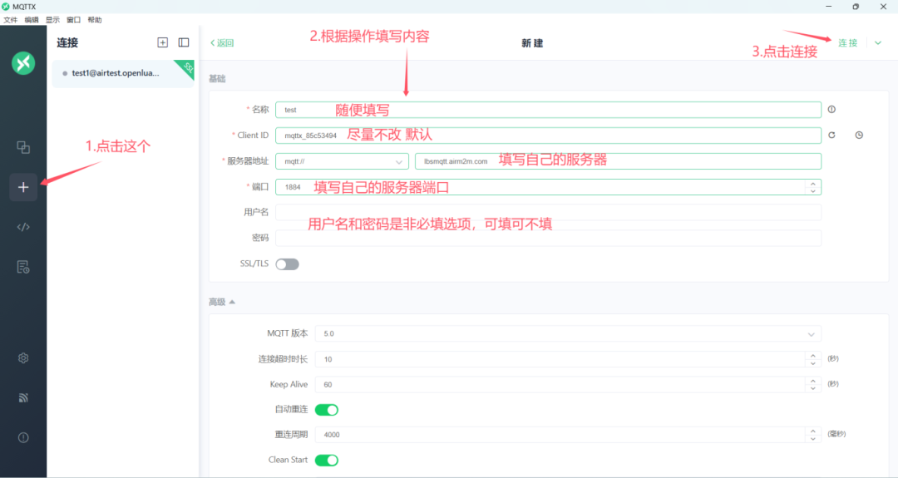
Task: Open the 编辑 menu
Action: pyautogui.click(x=32, y=20)
